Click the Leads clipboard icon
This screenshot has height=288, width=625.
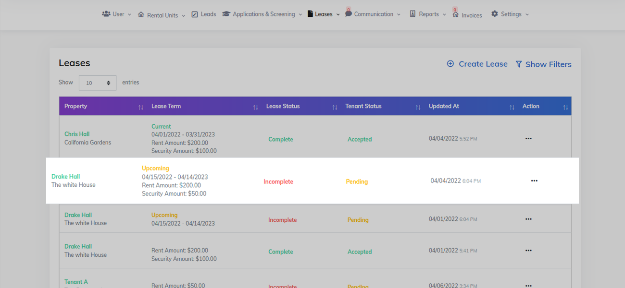pos(195,13)
